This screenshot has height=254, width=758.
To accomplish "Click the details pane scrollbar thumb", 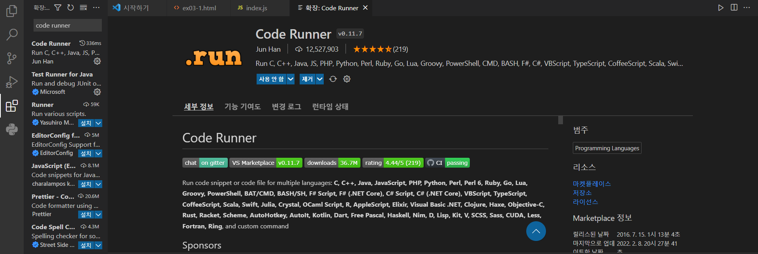I will (561, 120).
